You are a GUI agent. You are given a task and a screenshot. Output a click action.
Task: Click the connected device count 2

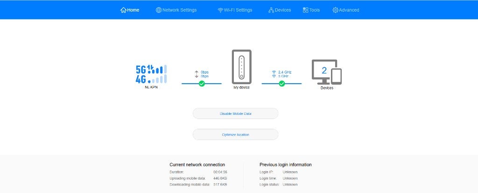pyautogui.click(x=324, y=71)
